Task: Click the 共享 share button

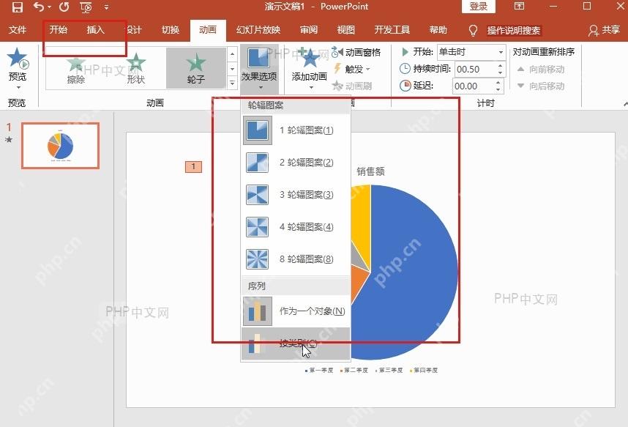Action: point(605,30)
